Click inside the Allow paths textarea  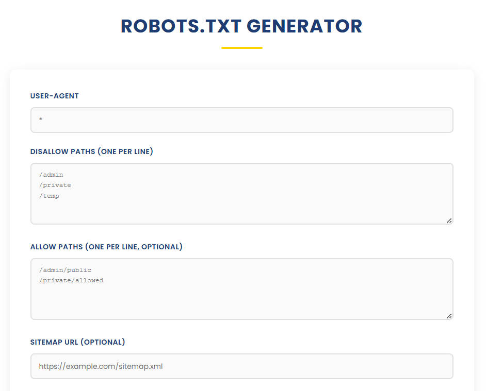click(x=241, y=288)
